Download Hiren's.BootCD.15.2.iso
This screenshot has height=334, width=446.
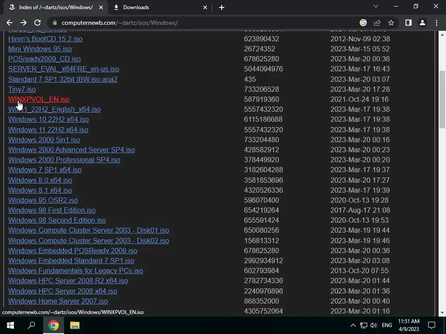[45, 39]
